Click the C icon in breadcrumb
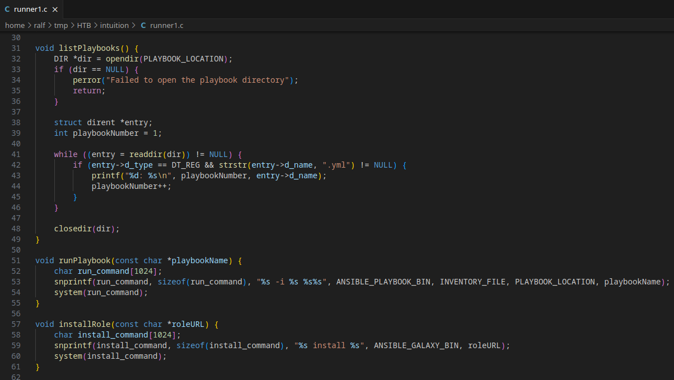This screenshot has height=380, width=674. pos(143,25)
